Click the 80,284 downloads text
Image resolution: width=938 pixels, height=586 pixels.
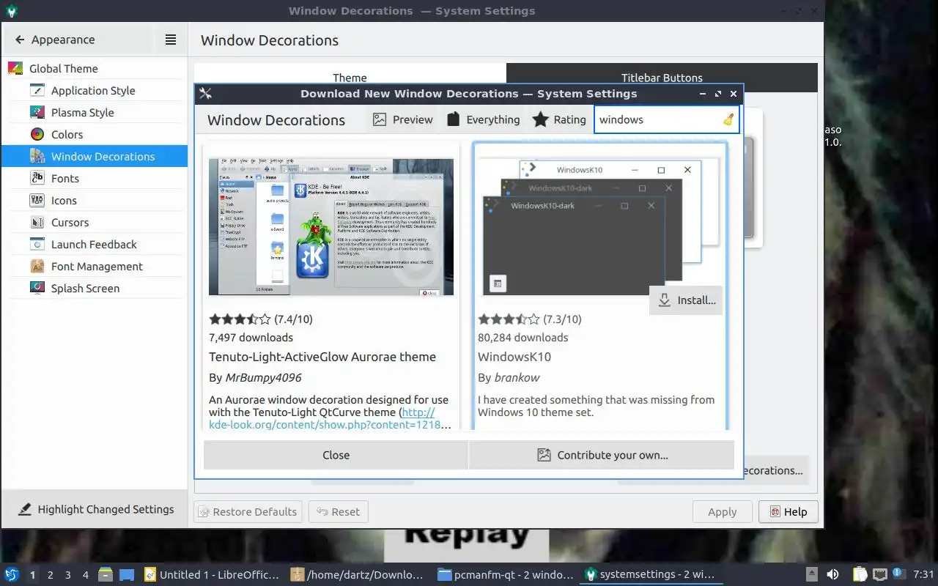[523, 338]
